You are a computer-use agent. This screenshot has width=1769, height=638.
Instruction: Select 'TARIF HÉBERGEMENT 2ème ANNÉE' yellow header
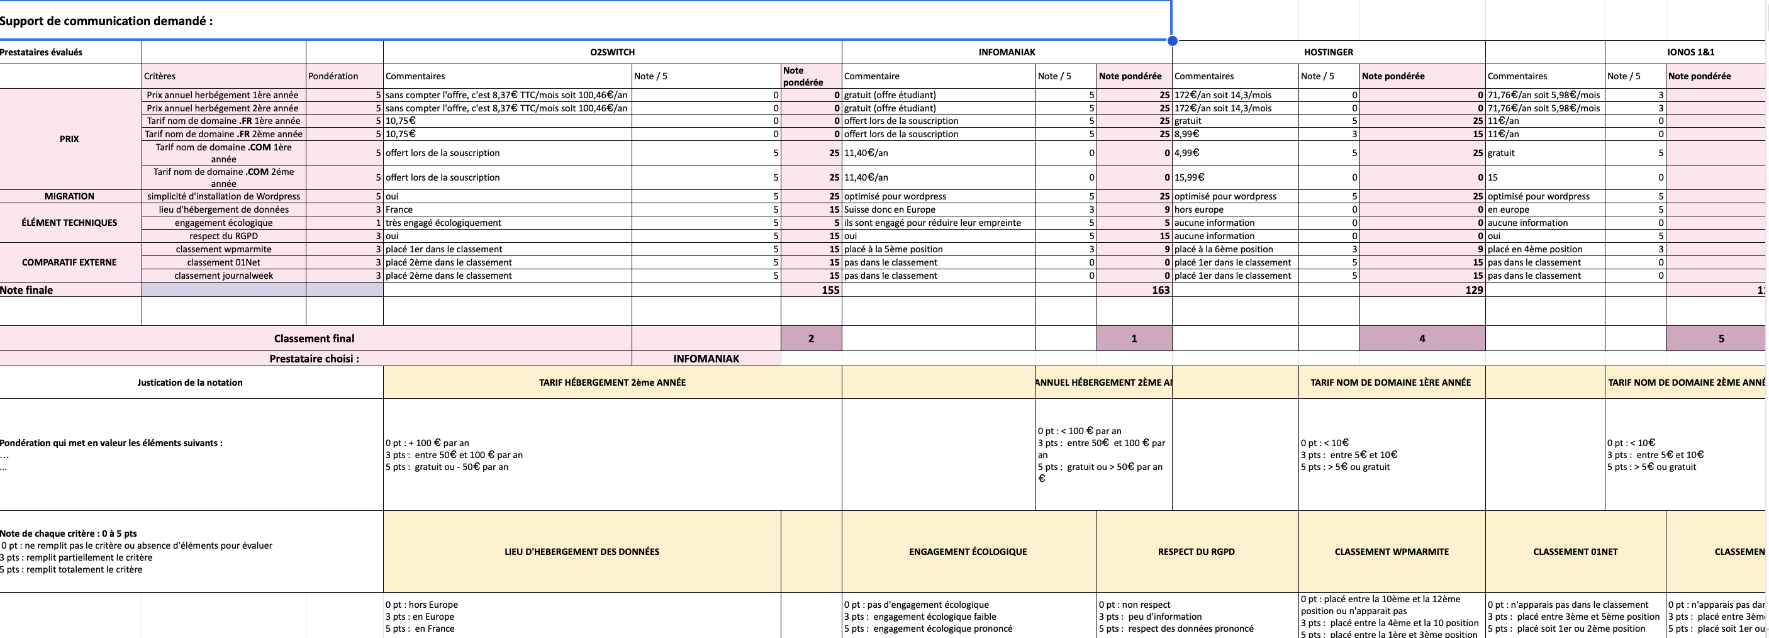click(613, 383)
